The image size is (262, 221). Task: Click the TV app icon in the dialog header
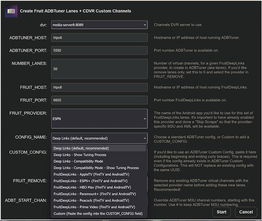(x=11, y=11)
